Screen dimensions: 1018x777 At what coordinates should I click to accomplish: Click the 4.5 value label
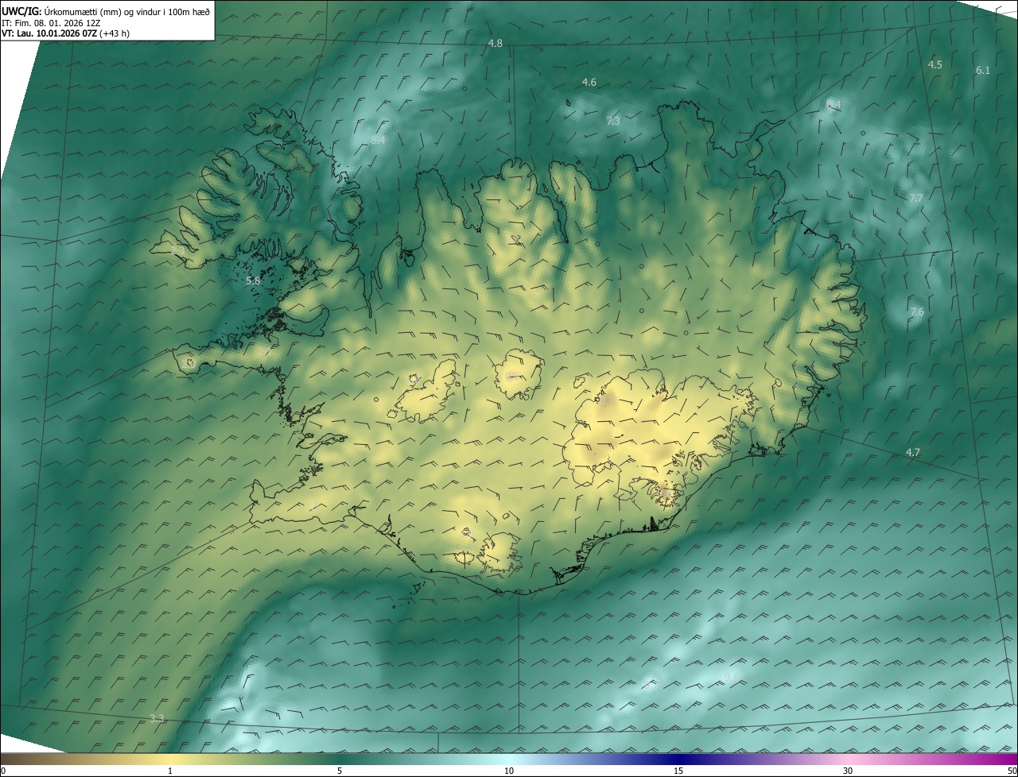coord(935,64)
